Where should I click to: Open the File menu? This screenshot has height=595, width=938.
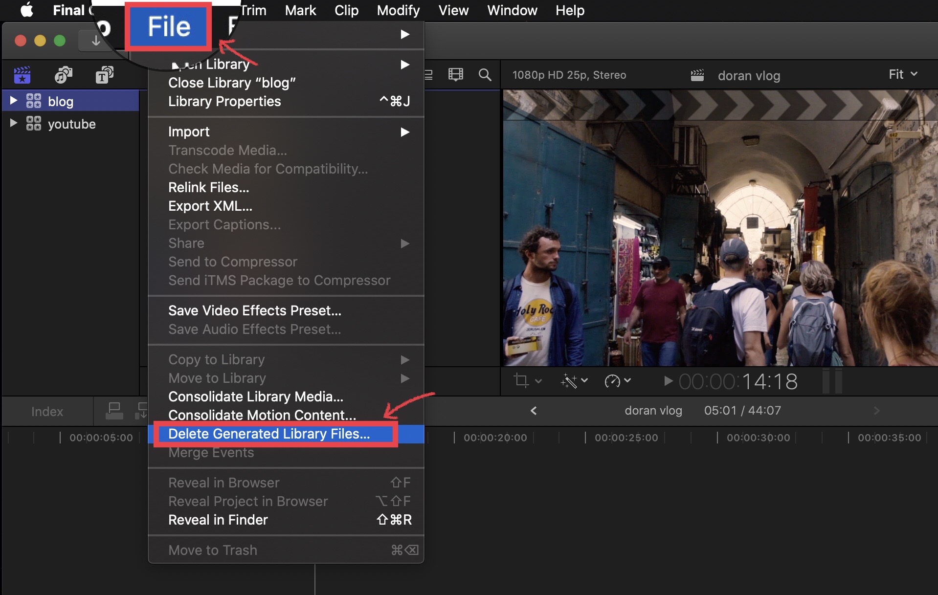coord(169,26)
